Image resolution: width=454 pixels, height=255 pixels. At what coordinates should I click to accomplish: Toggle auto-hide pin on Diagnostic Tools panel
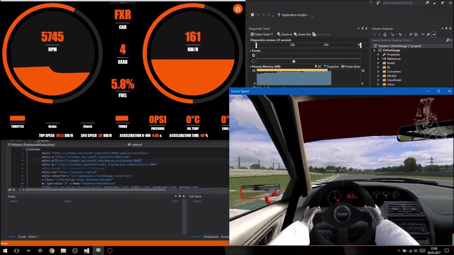[362, 29]
